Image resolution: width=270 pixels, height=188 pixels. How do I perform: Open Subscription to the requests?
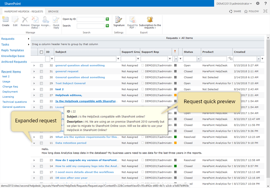pos(150,23)
